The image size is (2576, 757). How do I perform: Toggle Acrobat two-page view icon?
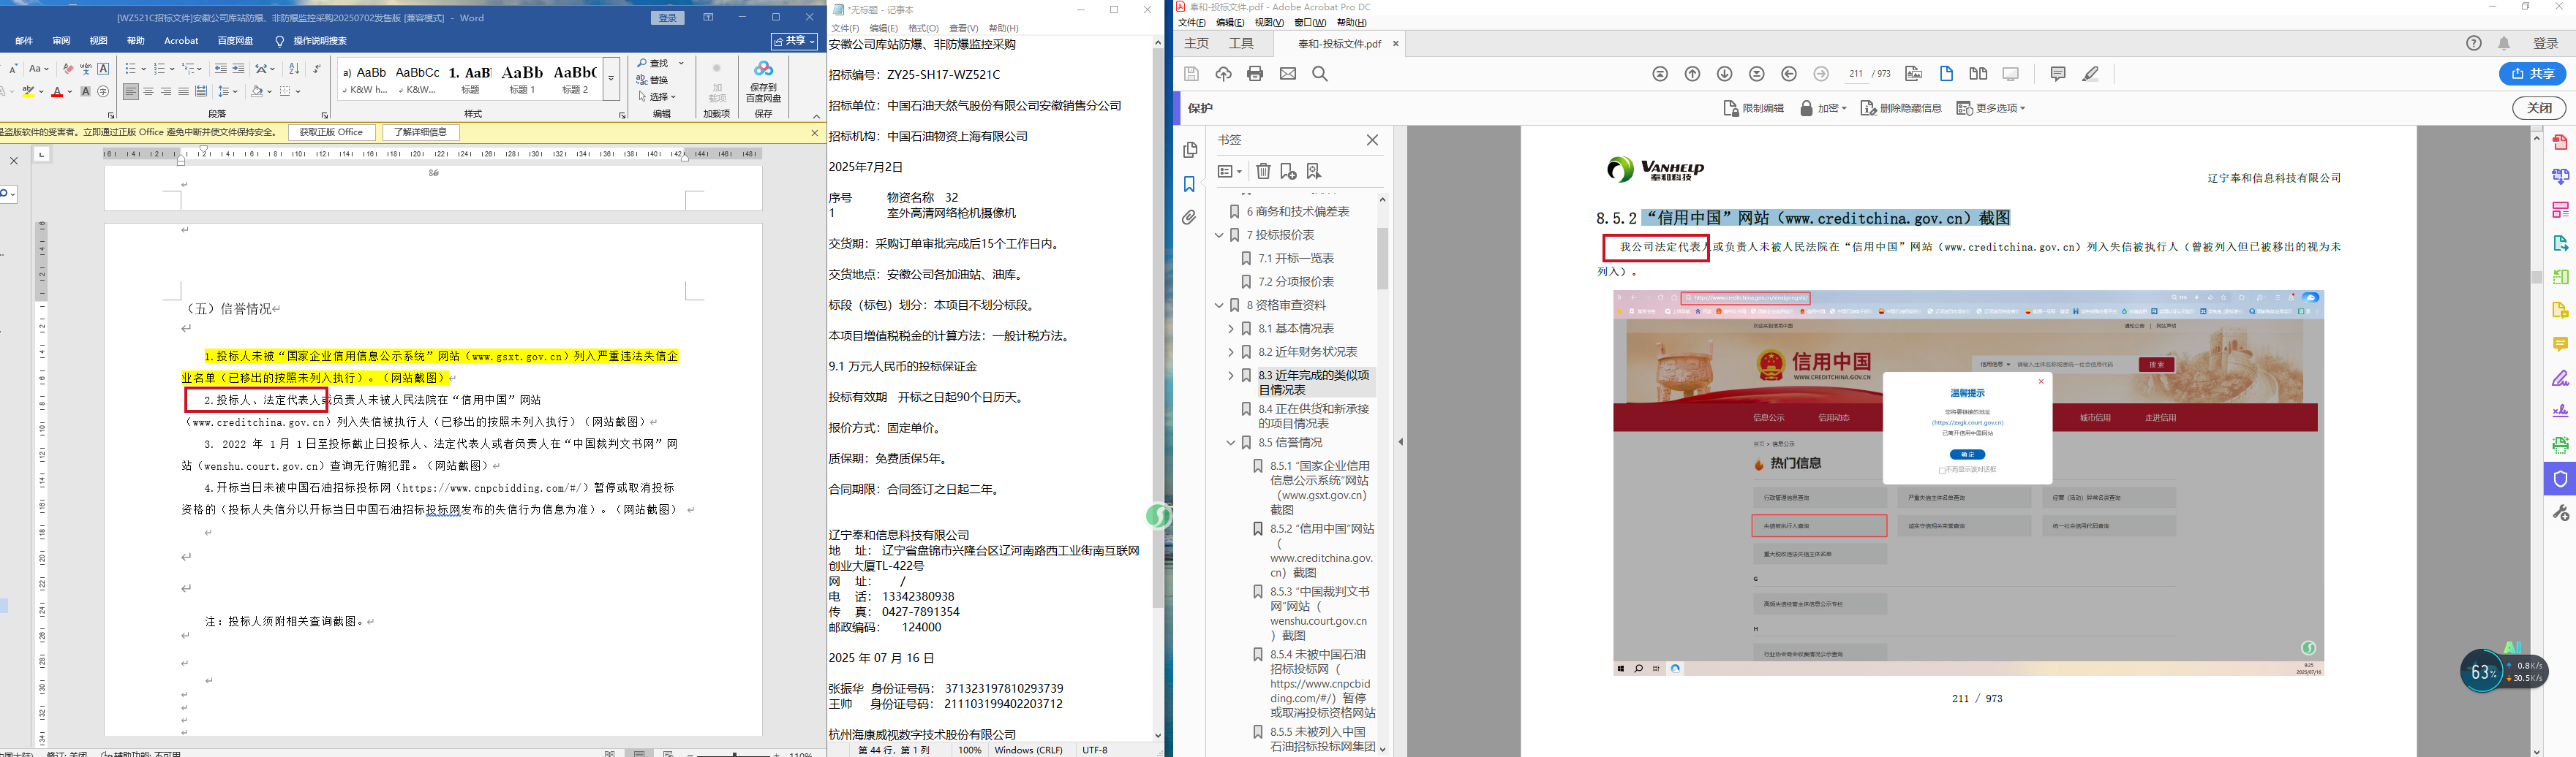[1978, 74]
